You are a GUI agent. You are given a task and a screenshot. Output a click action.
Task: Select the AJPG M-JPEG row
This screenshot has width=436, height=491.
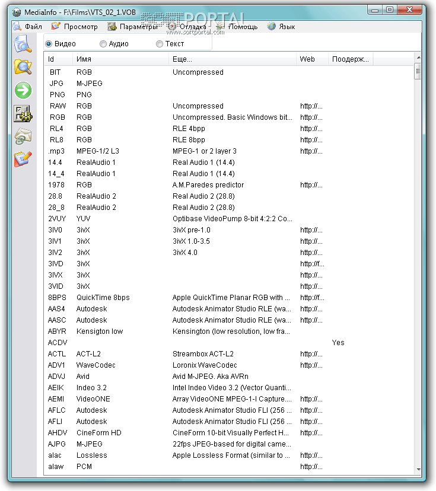point(229,444)
